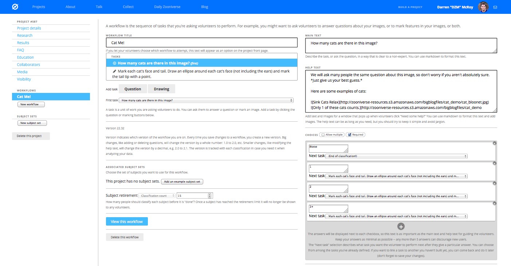Remove the '3+' choice using X icon
The height and width of the screenshot is (266, 511).
click(494, 203)
